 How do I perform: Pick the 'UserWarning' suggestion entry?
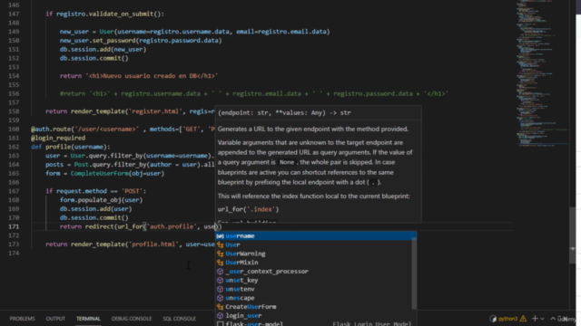[316, 254]
